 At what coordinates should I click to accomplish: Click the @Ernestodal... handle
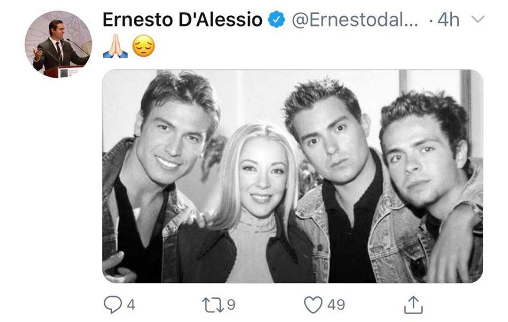tap(355, 20)
